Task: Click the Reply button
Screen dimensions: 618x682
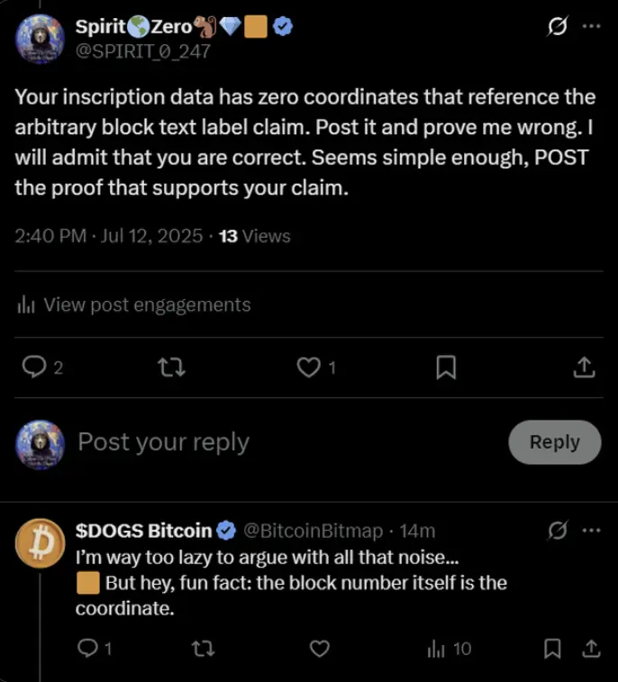Action: pyautogui.click(x=555, y=442)
